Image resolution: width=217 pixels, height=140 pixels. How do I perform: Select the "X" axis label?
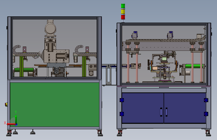click(5, 123)
